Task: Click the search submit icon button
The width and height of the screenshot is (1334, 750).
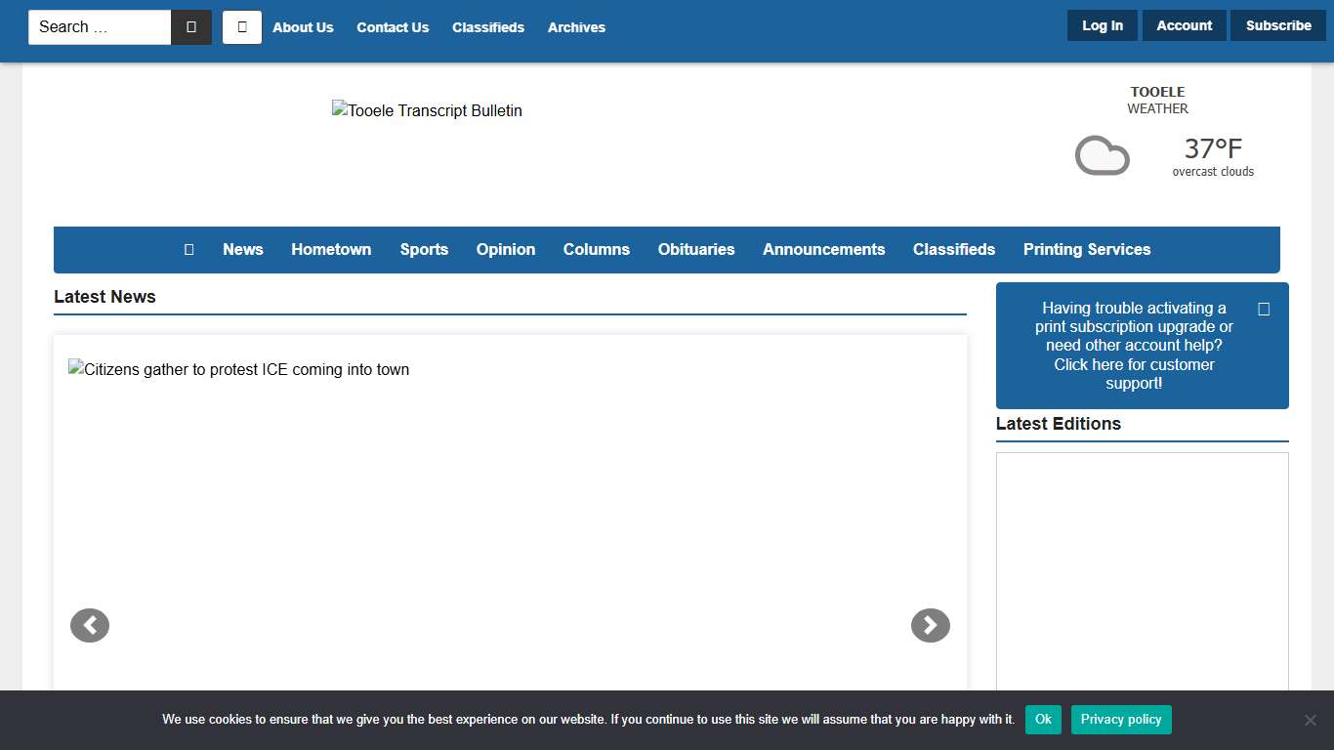Action: (191, 27)
